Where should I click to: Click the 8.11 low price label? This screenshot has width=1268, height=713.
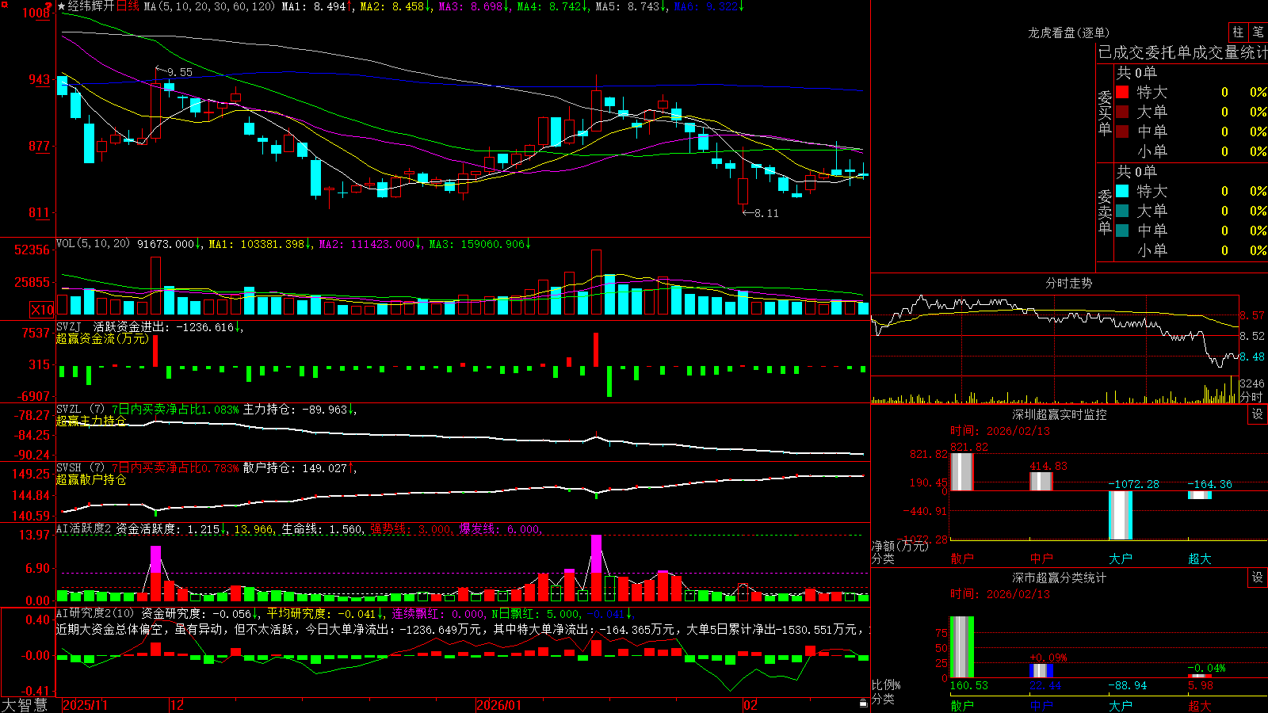click(x=766, y=213)
